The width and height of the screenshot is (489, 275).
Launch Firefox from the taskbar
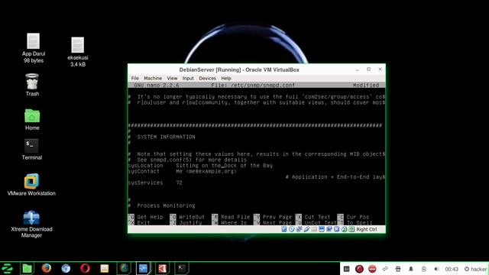click(x=47, y=268)
